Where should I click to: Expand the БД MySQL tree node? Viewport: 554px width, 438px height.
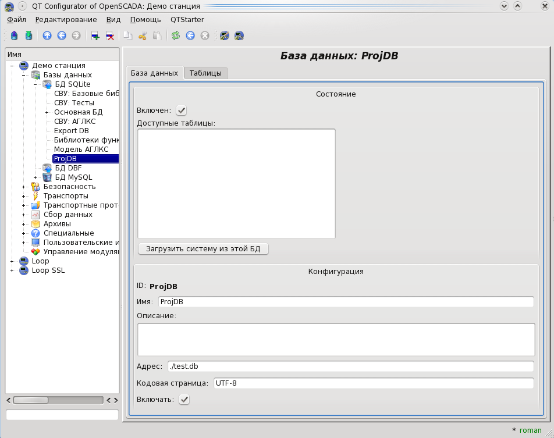[x=35, y=177]
